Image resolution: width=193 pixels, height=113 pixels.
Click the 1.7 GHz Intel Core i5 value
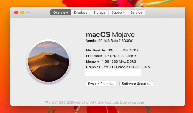coord(121,56)
